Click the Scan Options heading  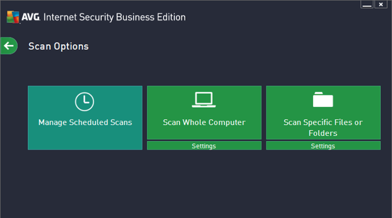point(58,46)
